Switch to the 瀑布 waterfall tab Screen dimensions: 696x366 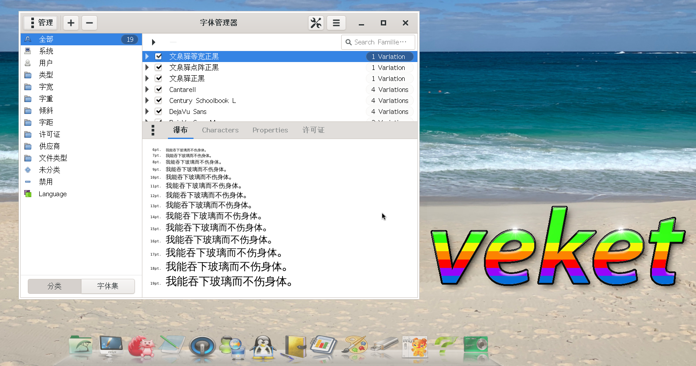click(x=180, y=130)
